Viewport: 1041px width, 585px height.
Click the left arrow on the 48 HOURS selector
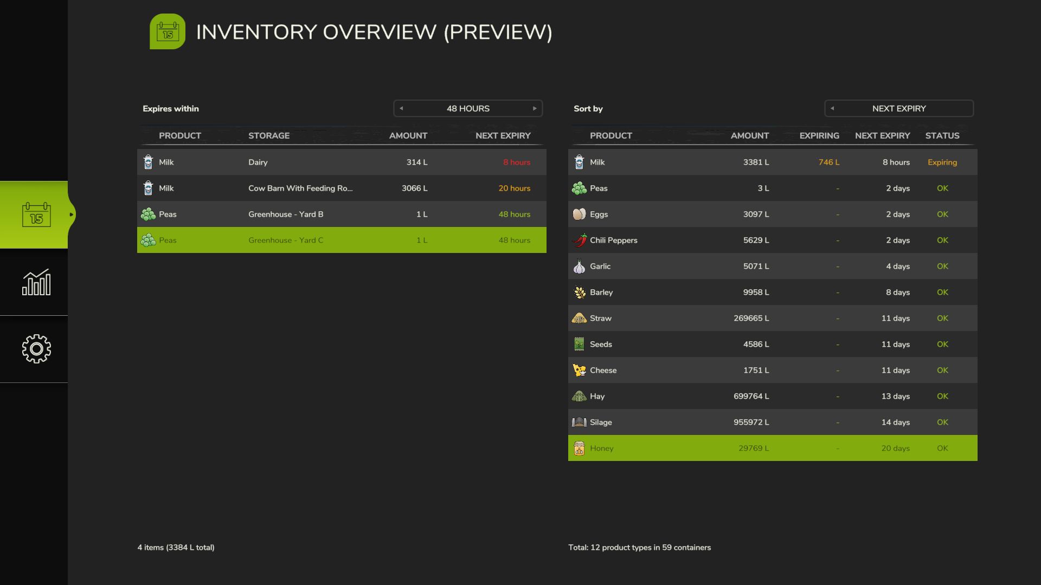(401, 108)
